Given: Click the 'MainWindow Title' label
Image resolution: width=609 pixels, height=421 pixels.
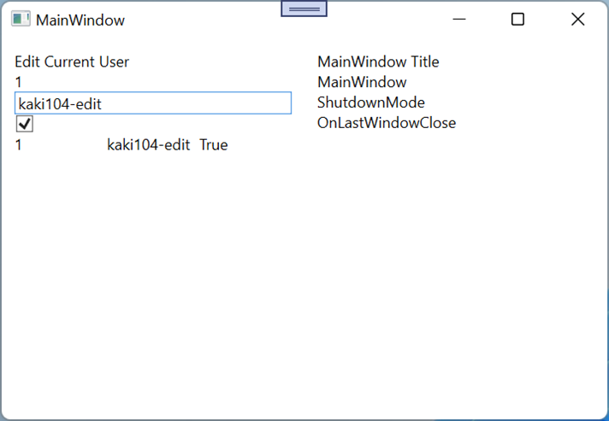Looking at the screenshot, I should 378,61.
